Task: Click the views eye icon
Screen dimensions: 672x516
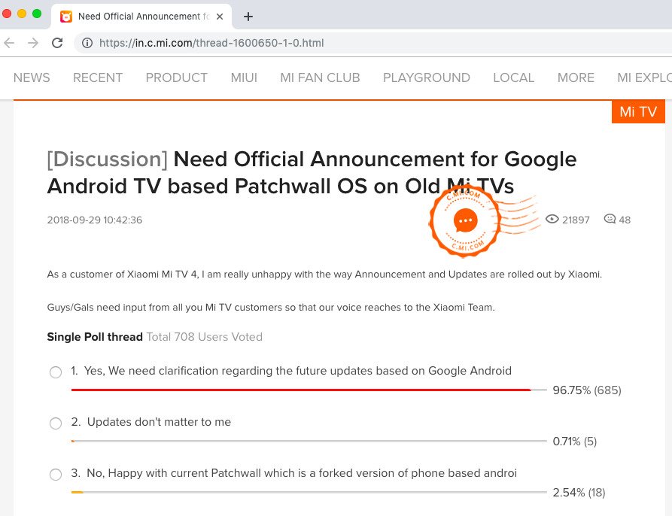Action: click(x=552, y=220)
